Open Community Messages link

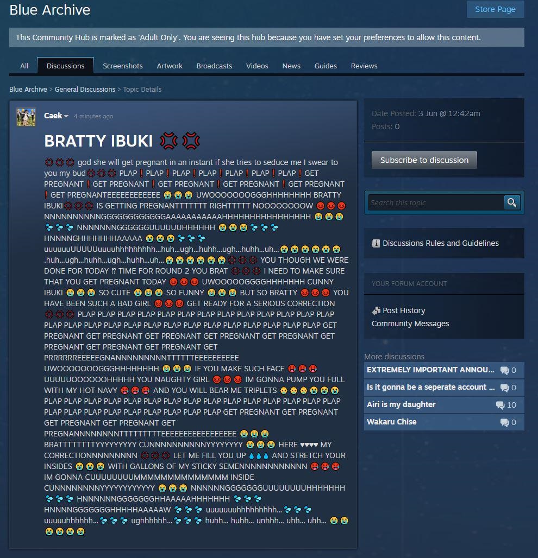click(410, 324)
